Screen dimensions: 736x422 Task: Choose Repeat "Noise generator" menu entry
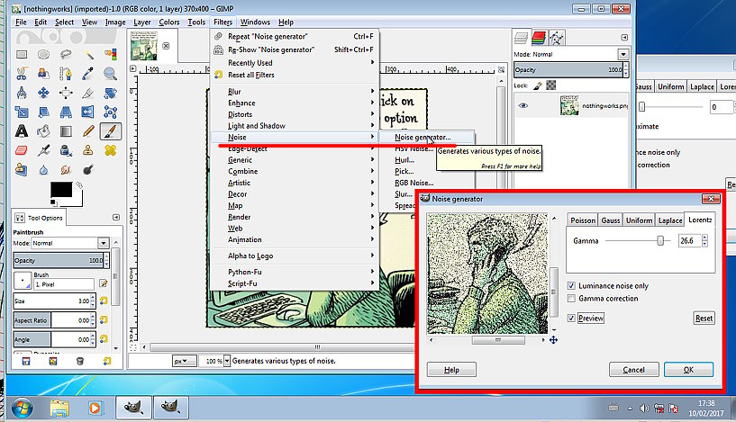click(x=295, y=36)
